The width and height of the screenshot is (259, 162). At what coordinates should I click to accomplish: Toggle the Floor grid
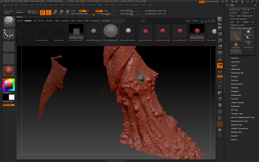[220, 59]
